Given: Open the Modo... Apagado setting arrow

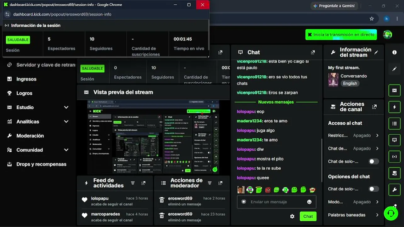Looking at the screenshot, I should 377,202.
